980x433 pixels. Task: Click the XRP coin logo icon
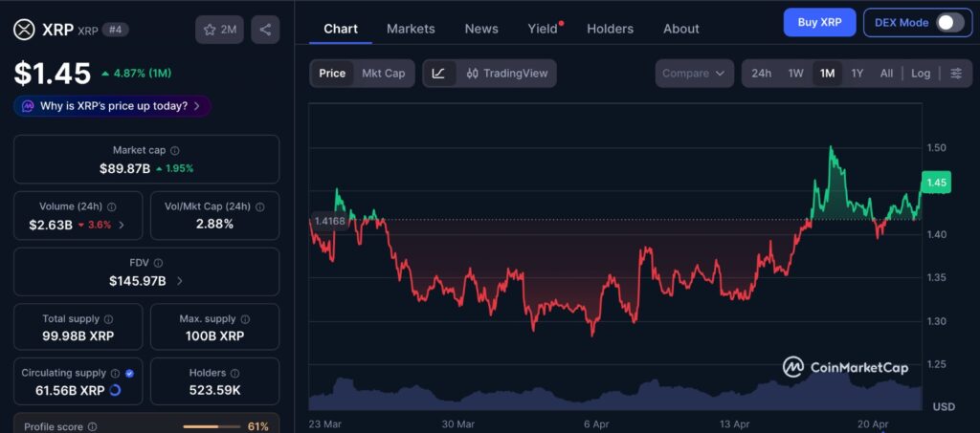24,30
